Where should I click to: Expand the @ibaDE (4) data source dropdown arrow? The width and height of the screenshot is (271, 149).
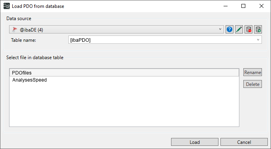pyautogui.click(x=220, y=29)
